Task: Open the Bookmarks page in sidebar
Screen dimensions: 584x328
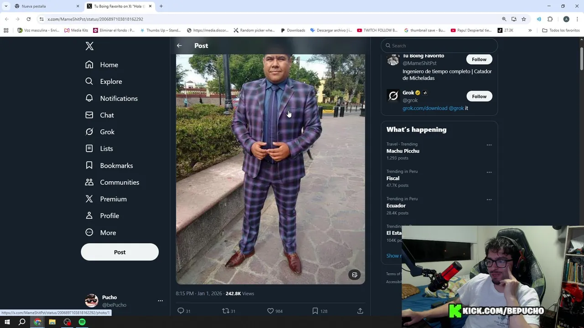Action: 116,165
